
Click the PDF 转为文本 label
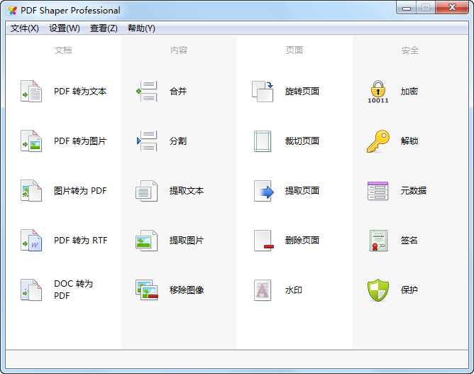click(x=80, y=92)
